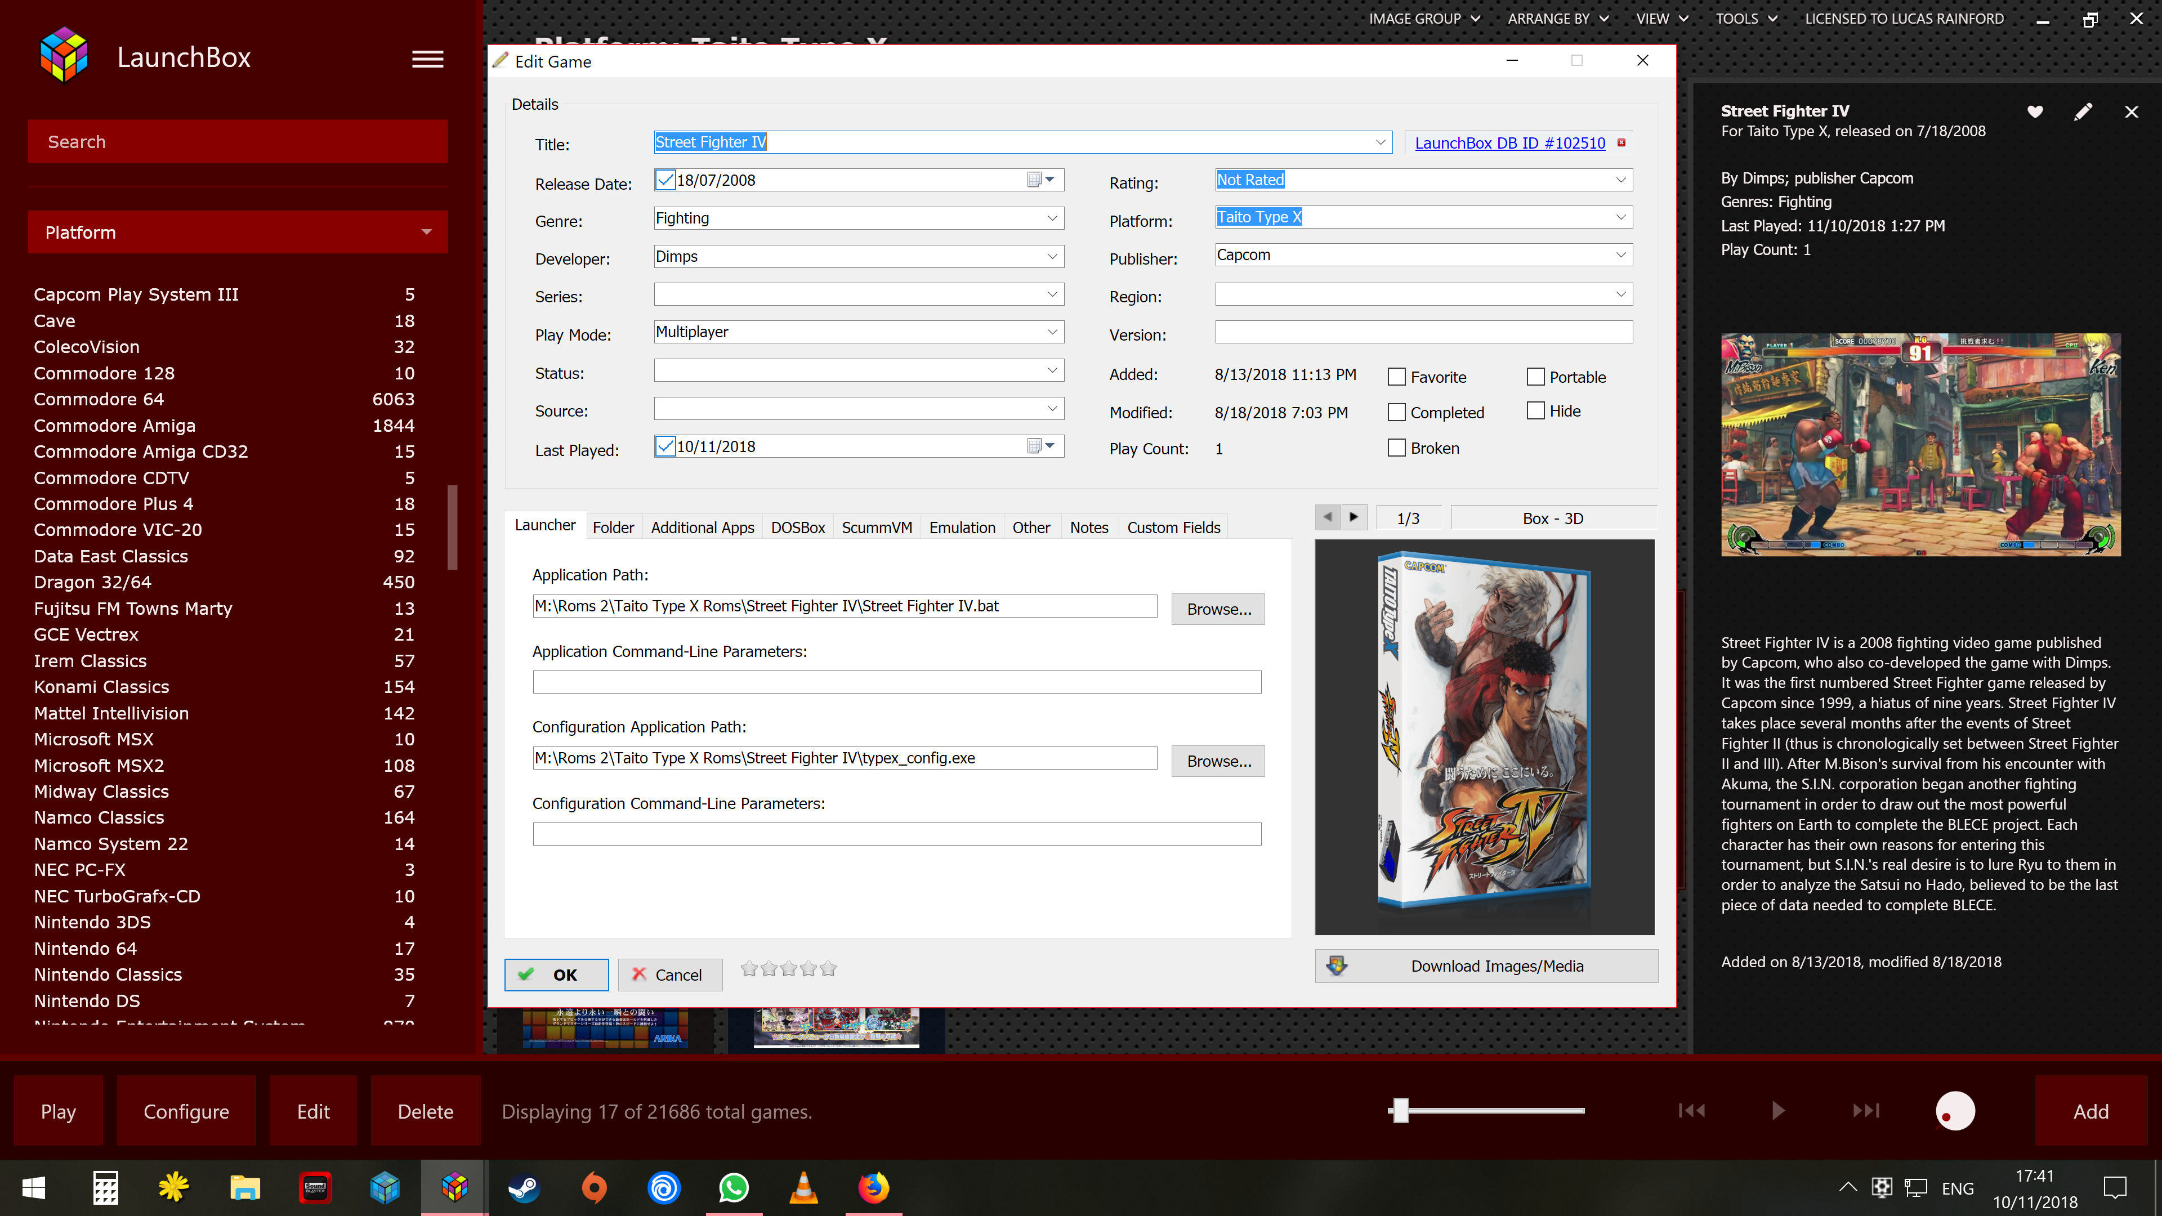Expand the Developer dropdown
This screenshot has height=1216, width=2162.
click(x=1052, y=256)
